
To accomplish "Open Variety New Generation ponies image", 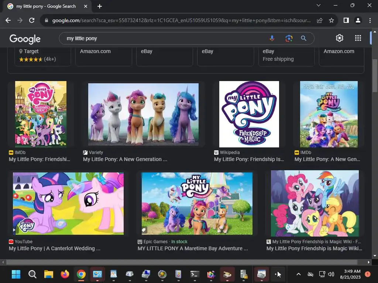I will tap(143, 114).
